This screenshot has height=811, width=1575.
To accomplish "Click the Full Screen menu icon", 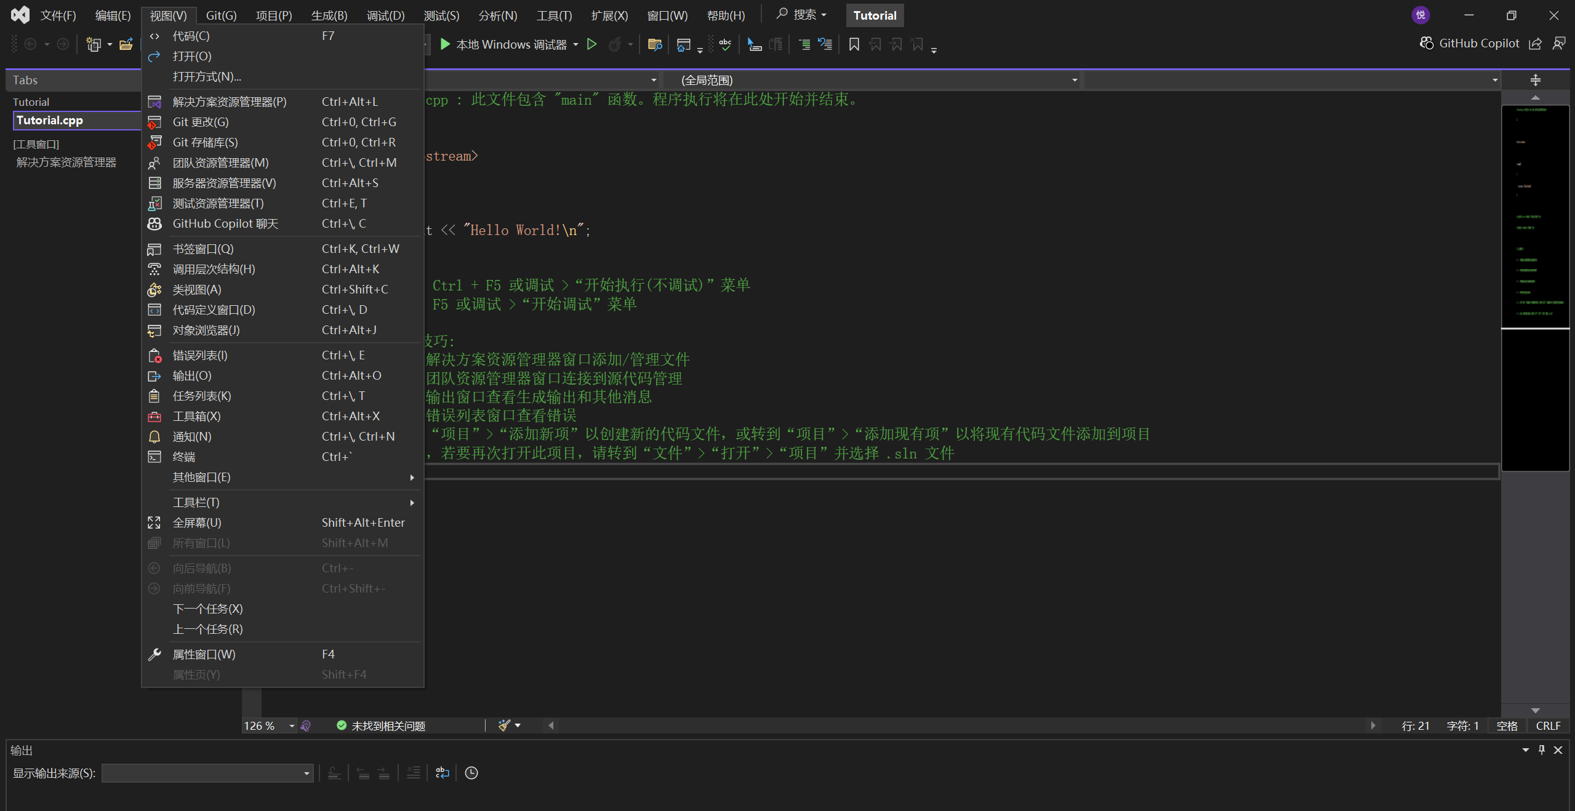I will 154,522.
